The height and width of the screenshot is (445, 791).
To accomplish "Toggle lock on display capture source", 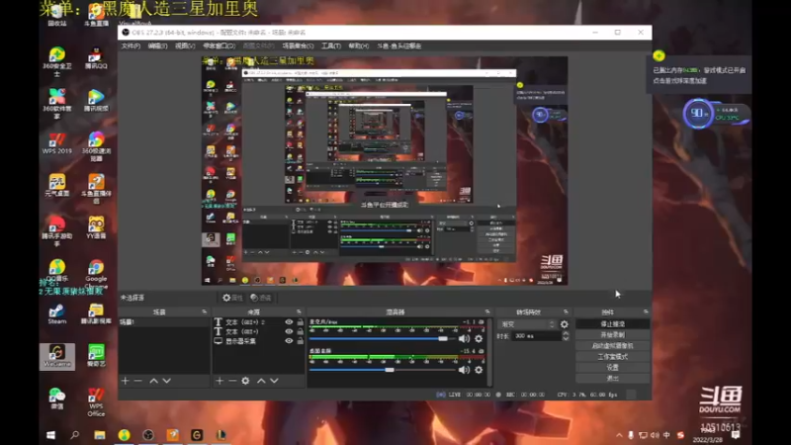I will pyautogui.click(x=301, y=341).
